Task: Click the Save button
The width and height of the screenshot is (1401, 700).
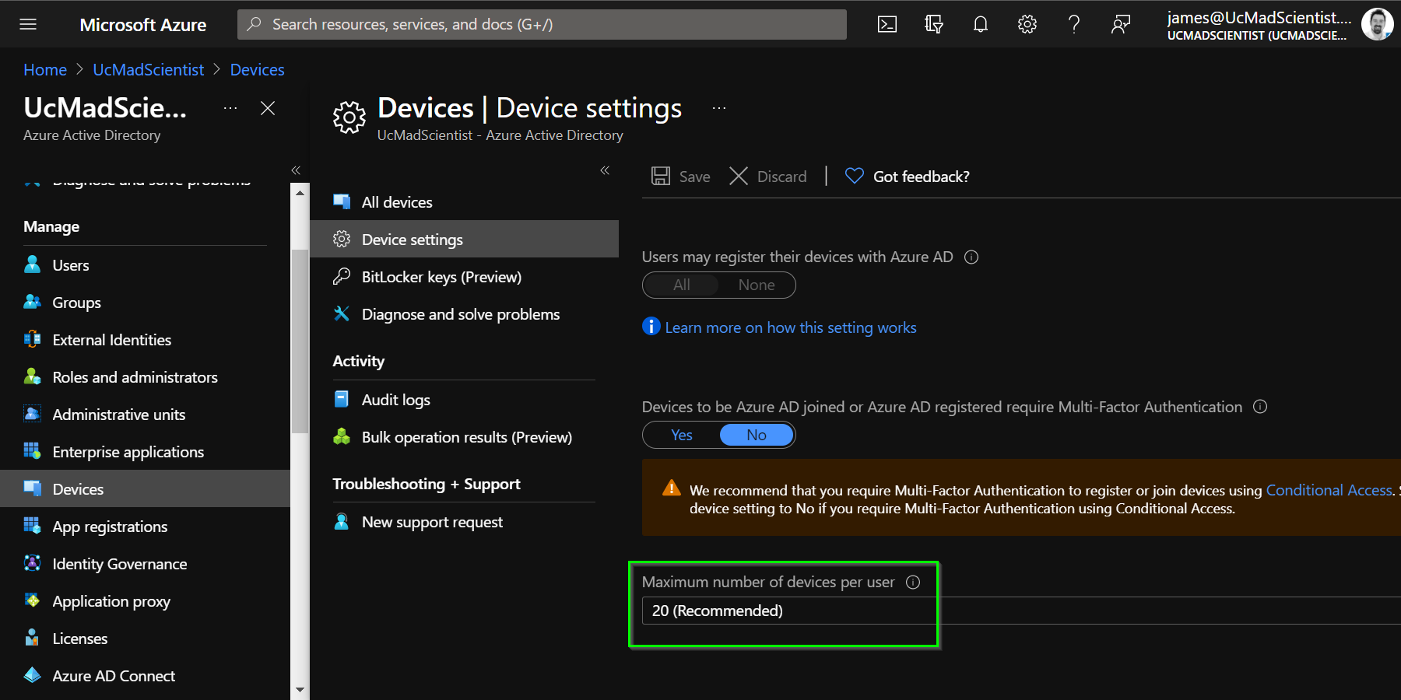Action: coord(681,176)
